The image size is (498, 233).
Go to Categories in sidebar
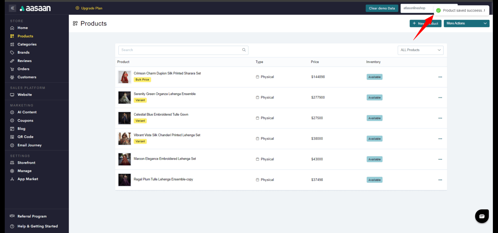[27, 44]
